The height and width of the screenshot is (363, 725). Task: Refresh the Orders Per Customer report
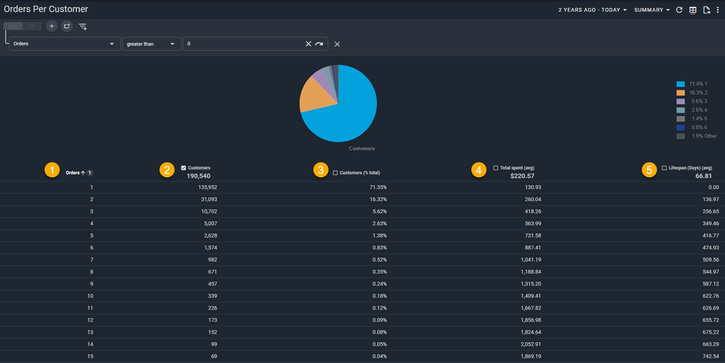[679, 10]
